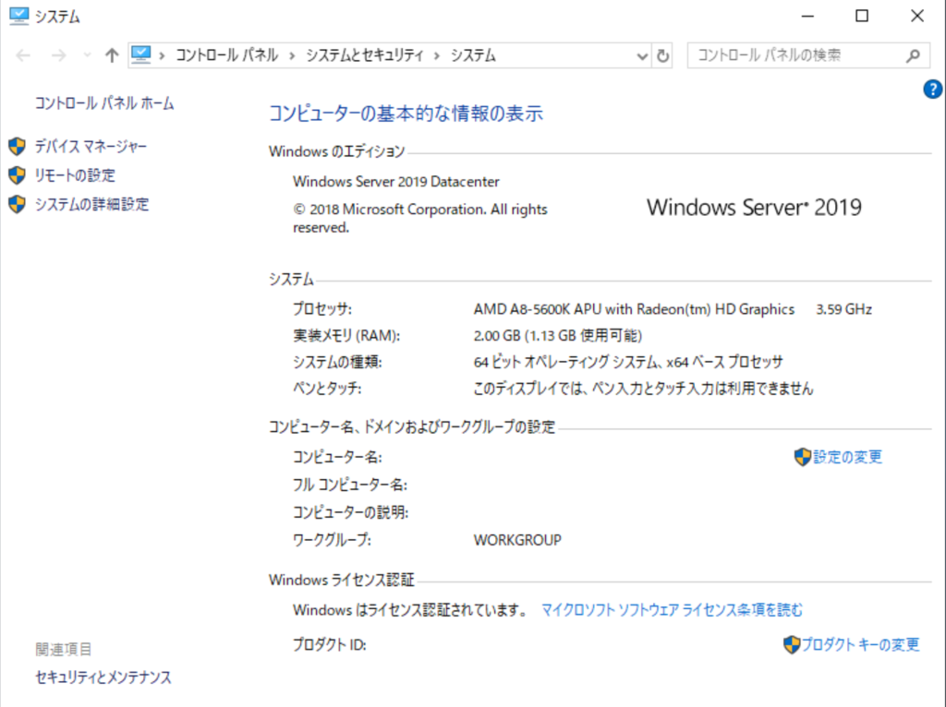
Task: Click the ワークグループ: label
Action: click(332, 539)
